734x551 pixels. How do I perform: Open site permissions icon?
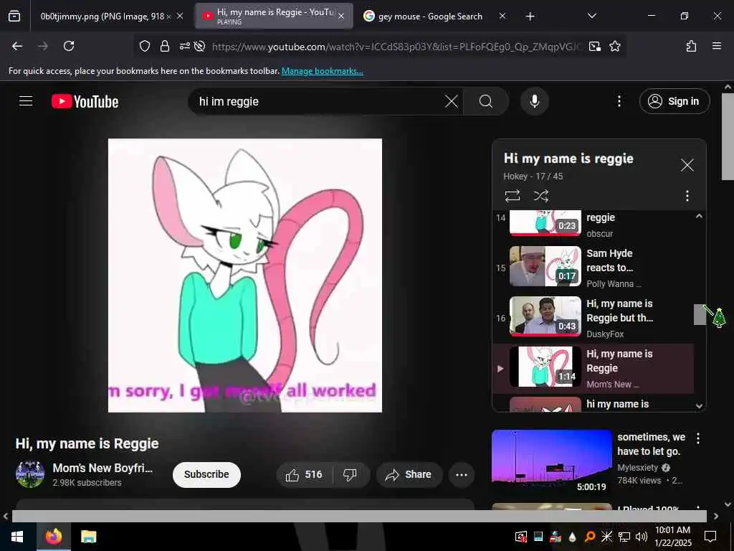point(185,46)
